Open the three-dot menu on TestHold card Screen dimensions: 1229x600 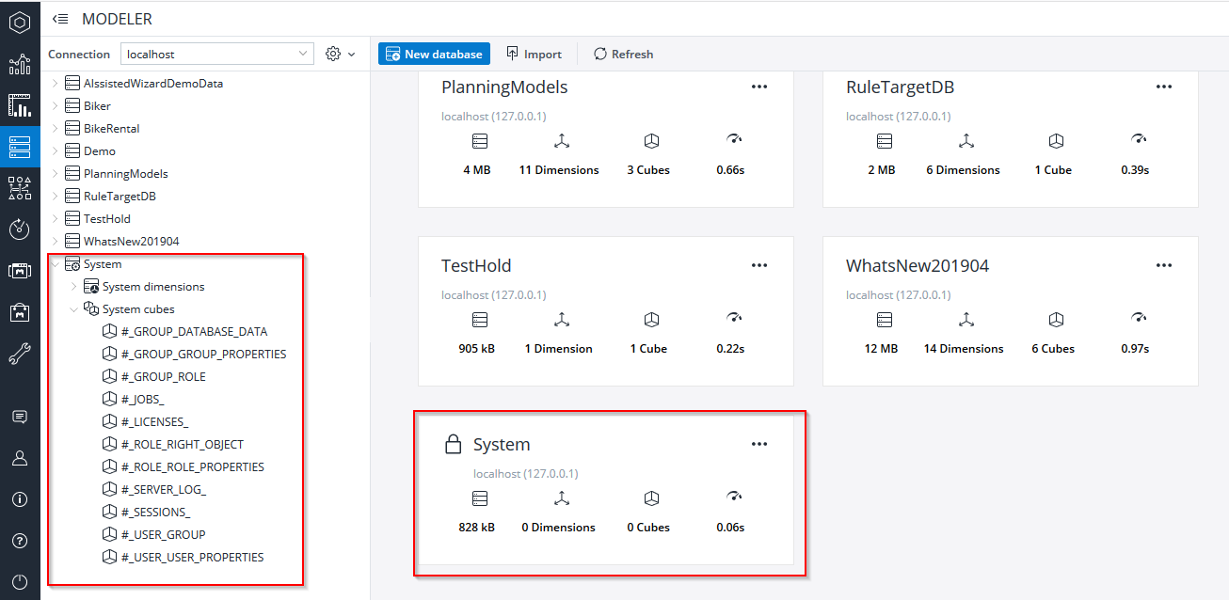759,266
